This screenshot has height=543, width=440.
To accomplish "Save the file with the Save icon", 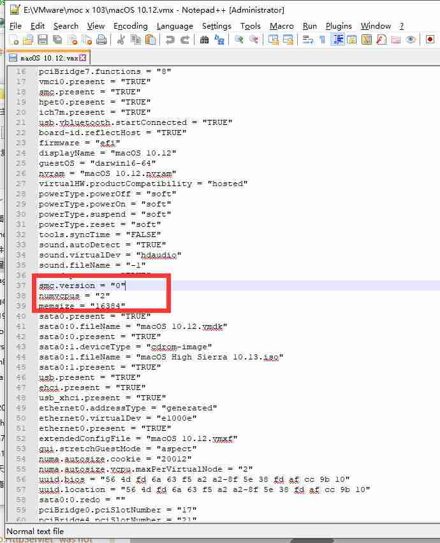I will click(43, 40).
